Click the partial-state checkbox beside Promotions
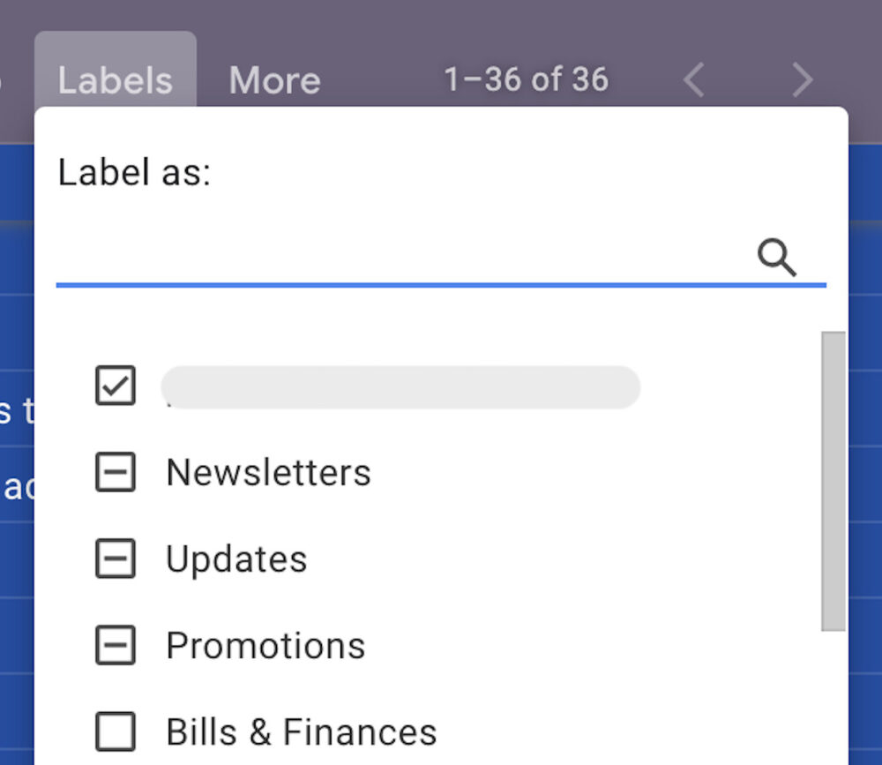This screenshot has width=882, height=765. coord(115,646)
